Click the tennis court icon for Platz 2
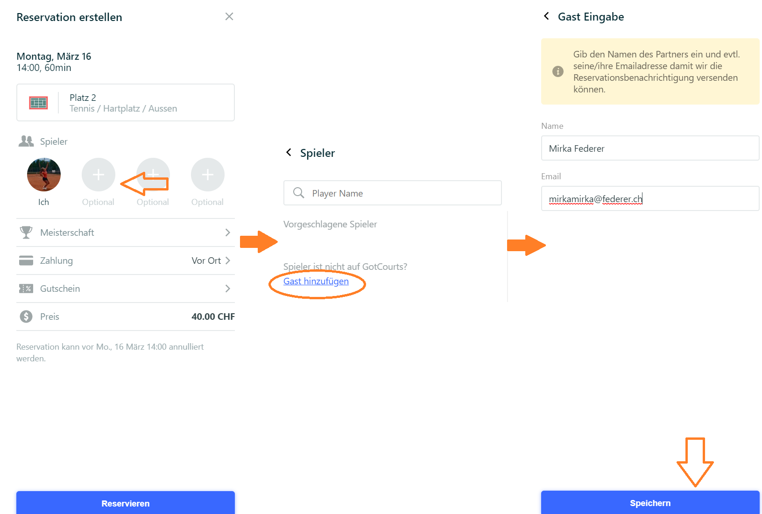This screenshot has height=514, width=762. tap(38, 103)
